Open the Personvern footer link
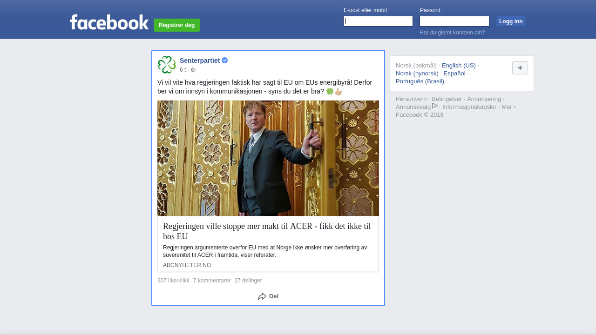 point(411,99)
